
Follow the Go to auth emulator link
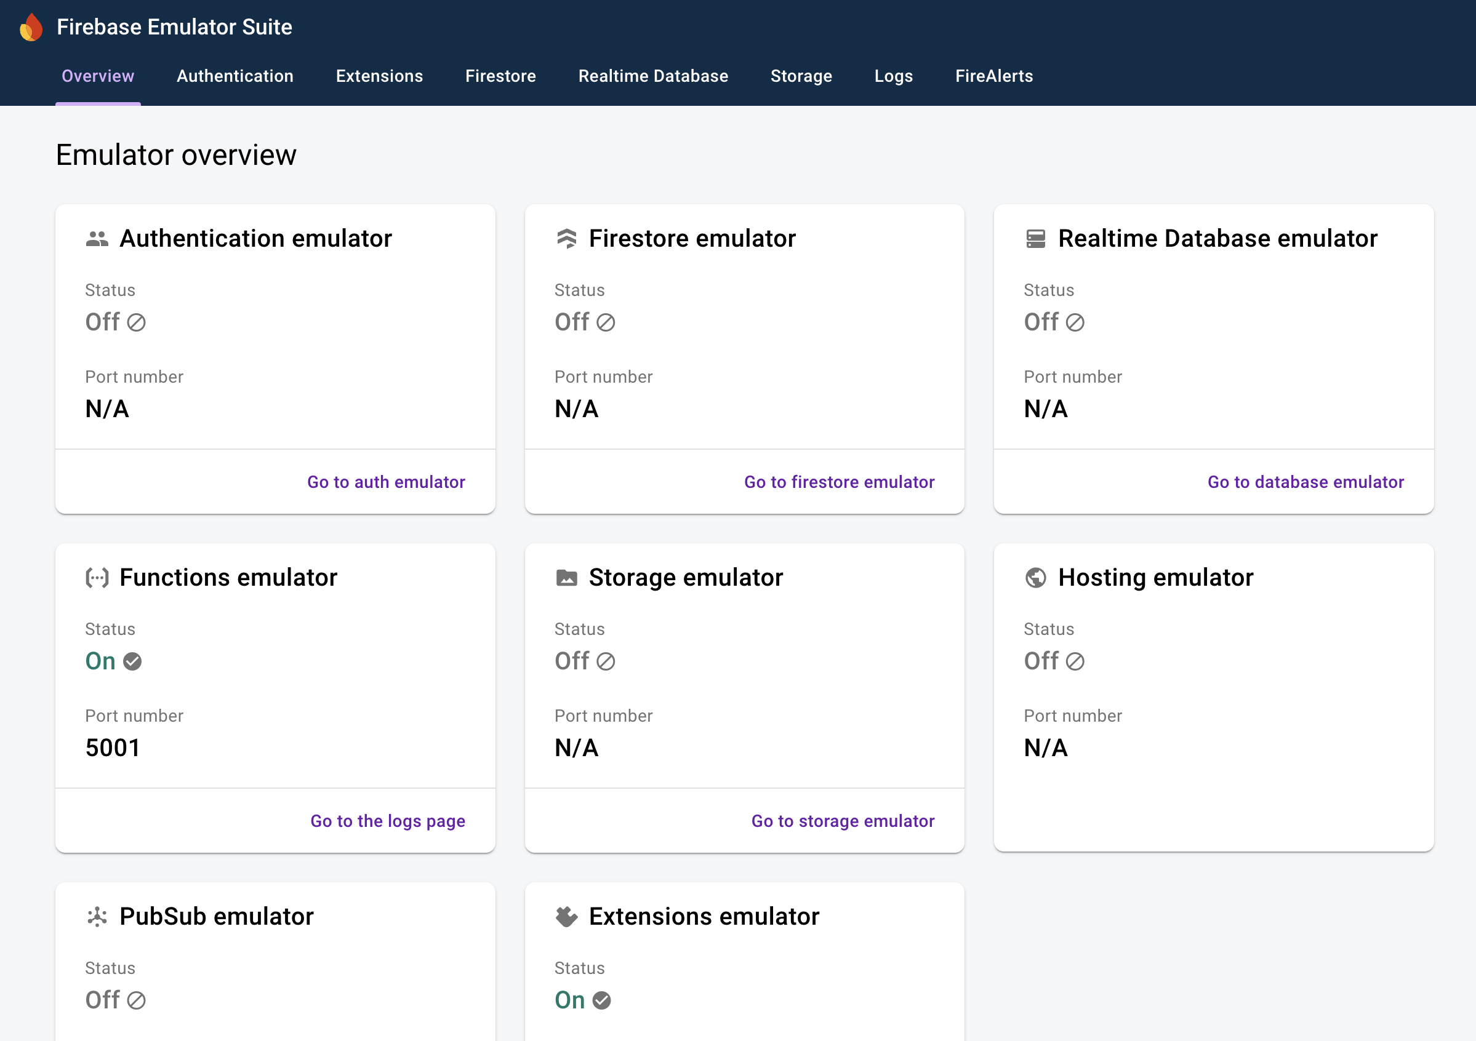pyautogui.click(x=386, y=482)
